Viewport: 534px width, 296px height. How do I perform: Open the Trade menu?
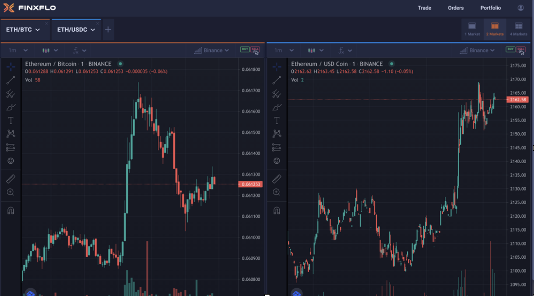click(x=424, y=8)
